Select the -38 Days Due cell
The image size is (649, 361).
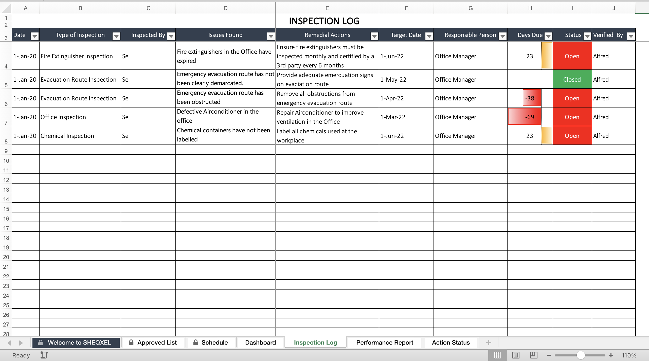(530, 98)
